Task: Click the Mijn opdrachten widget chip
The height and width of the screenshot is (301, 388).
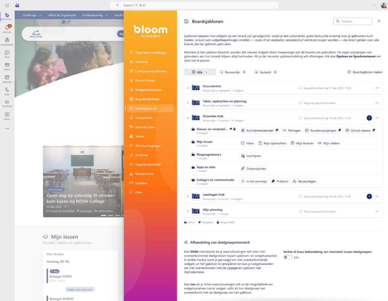Action: point(272,143)
